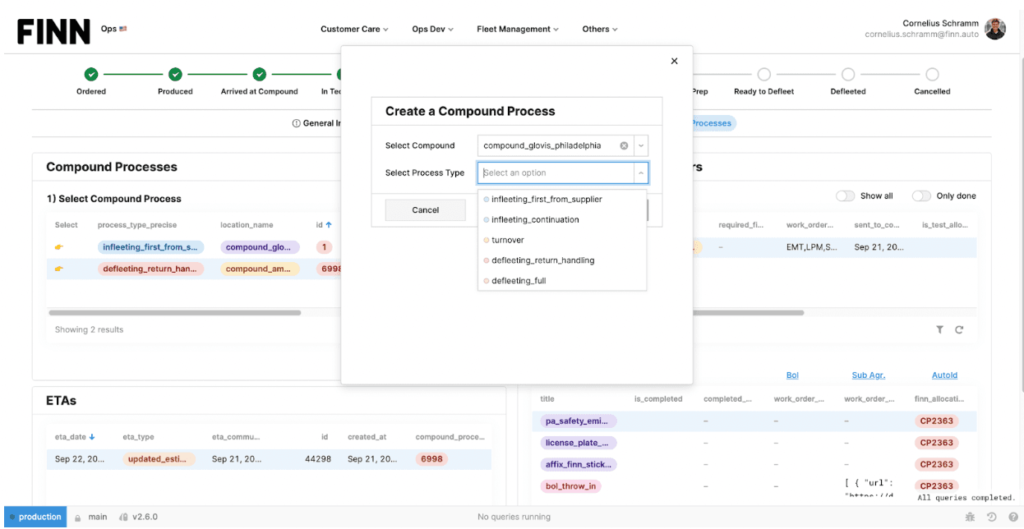Toggle the Only done switch
The height and width of the screenshot is (529, 1024).
coord(921,195)
